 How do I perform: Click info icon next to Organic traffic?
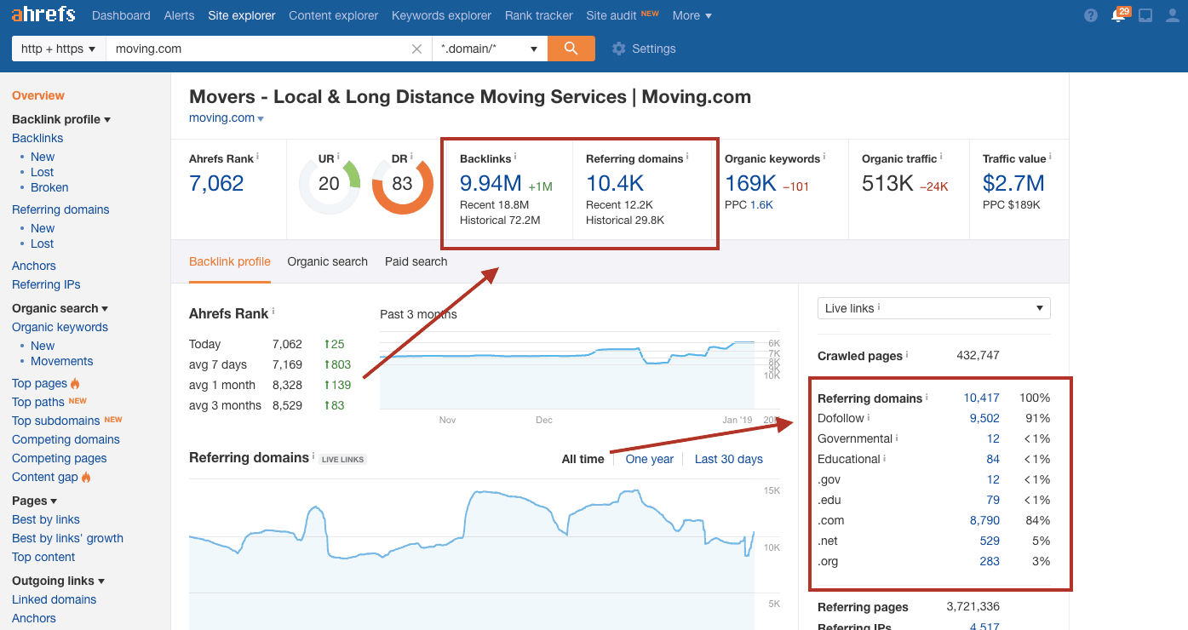coord(941,157)
